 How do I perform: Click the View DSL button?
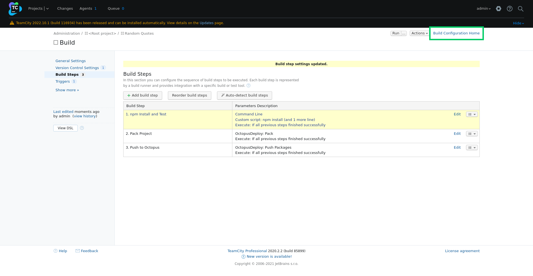click(66, 128)
